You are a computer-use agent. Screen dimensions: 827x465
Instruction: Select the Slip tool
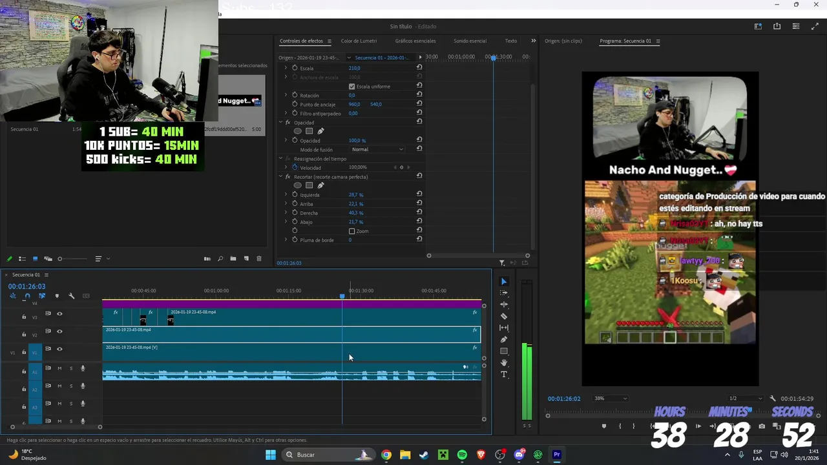(504, 328)
